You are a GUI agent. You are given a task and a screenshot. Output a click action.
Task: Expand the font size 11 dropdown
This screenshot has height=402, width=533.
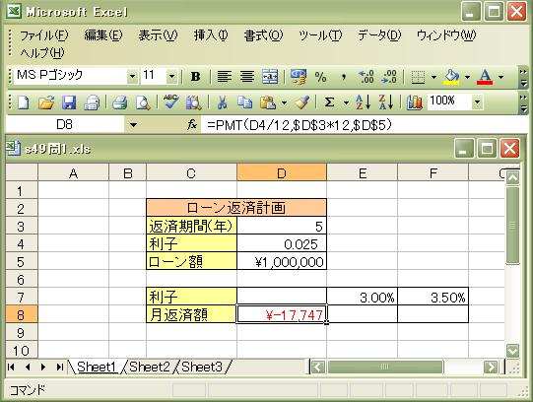pyautogui.click(x=172, y=77)
